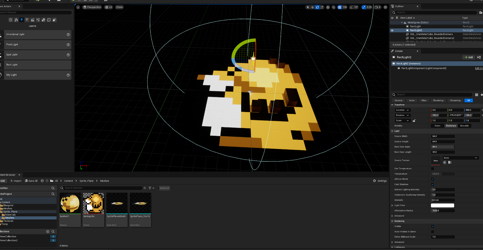Open grid snap size 100 dropdown
Image resolution: width=483 pixels, height=250 pixels.
point(345,7)
